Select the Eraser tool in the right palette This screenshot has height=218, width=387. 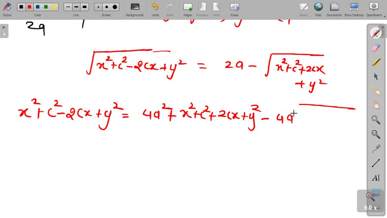[375, 48]
